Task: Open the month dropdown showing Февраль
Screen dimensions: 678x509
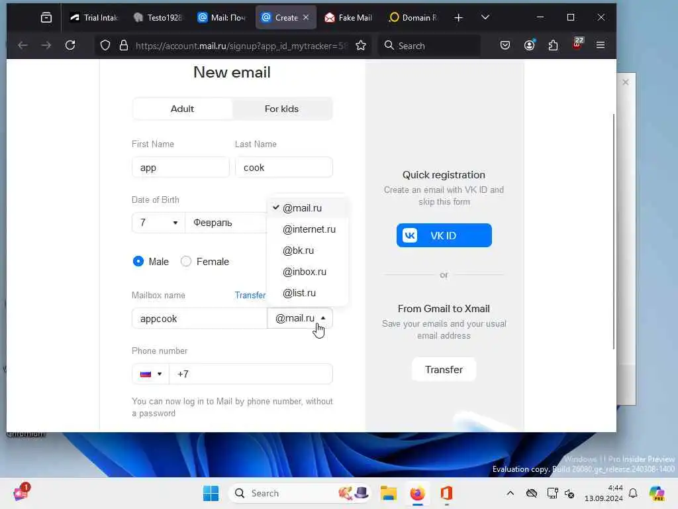Action: 226,223
